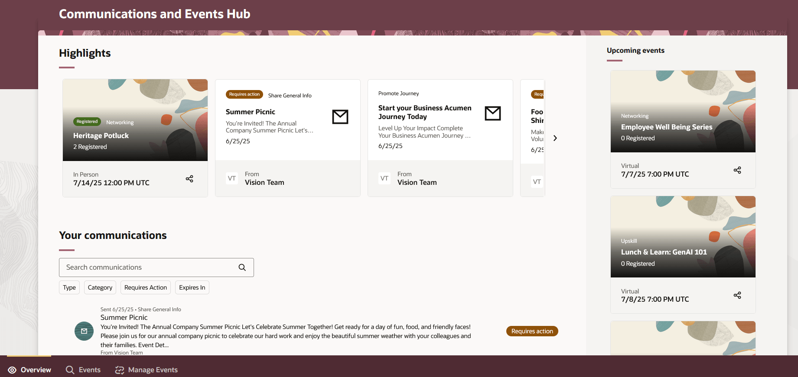
Task: Click the Vision Team sender under Summer Picnic
Action: pos(264,183)
